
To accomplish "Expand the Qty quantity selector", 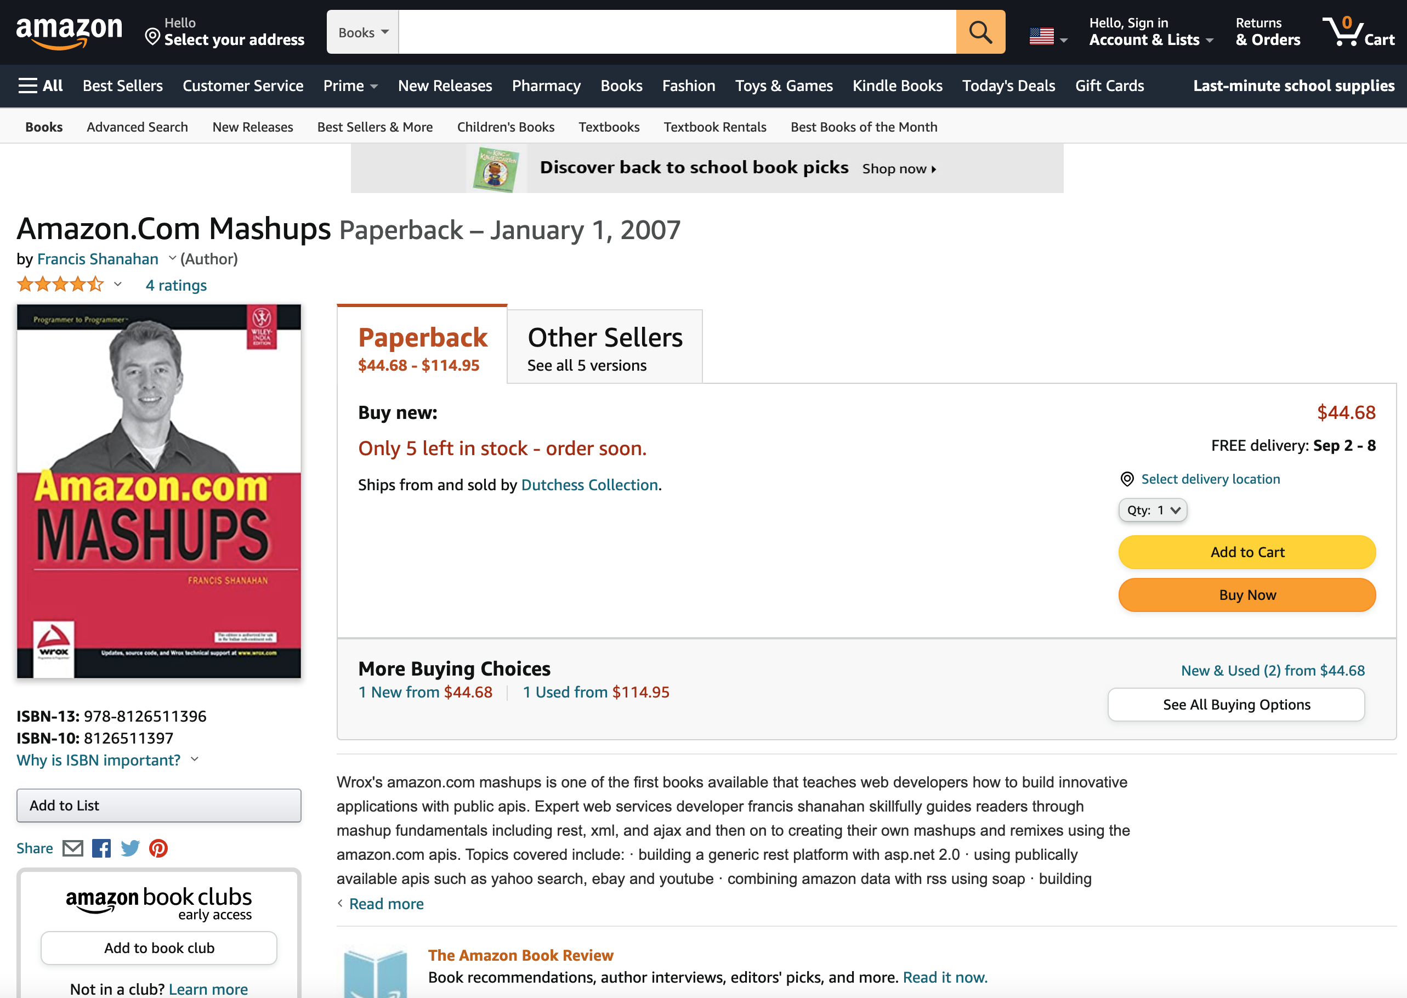I will coord(1153,510).
